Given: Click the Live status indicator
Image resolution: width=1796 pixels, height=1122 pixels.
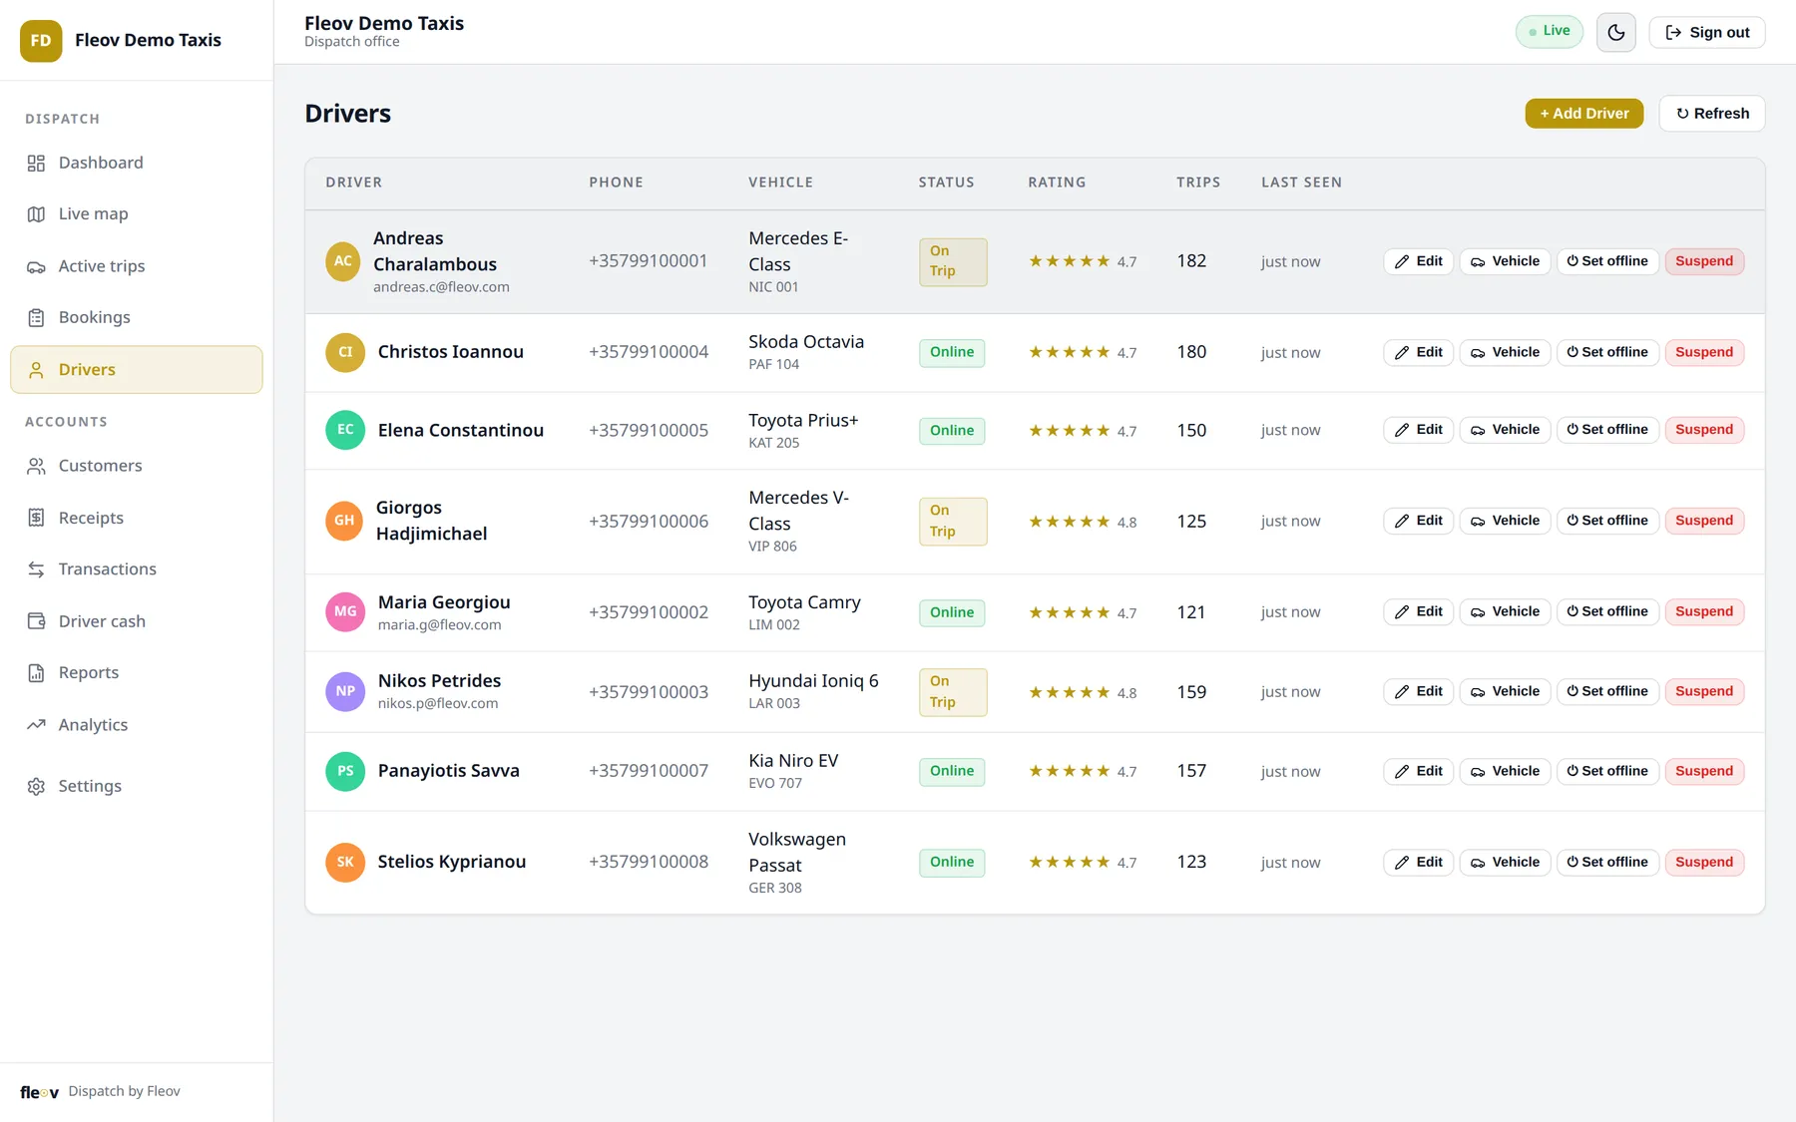Looking at the screenshot, I should coord(1549,31).
